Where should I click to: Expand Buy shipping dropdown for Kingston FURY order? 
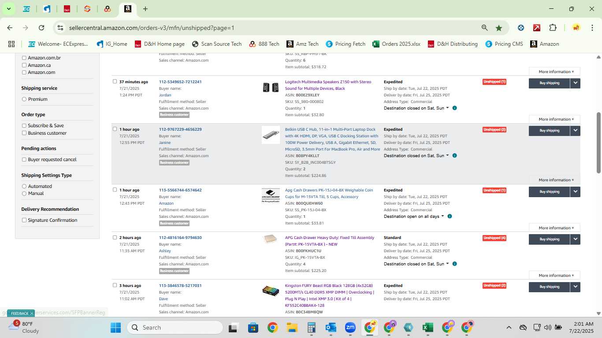[x=575, y=287]
